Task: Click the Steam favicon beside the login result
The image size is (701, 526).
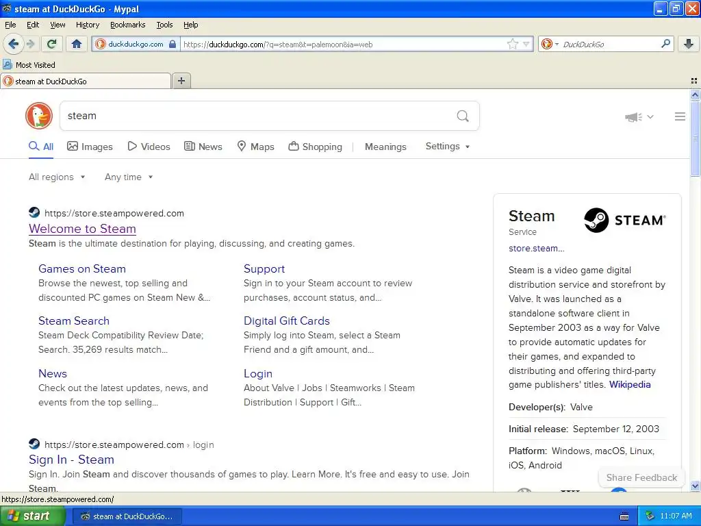Action: tap(34, 444)
